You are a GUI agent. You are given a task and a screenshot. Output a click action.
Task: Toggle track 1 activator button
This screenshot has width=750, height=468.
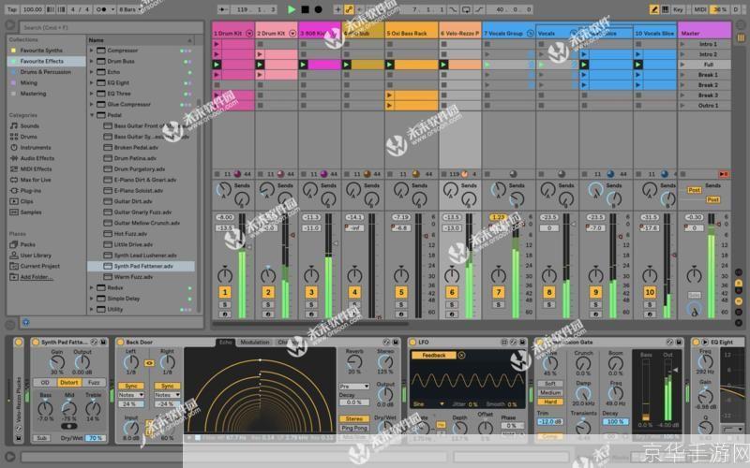[225, 292]
